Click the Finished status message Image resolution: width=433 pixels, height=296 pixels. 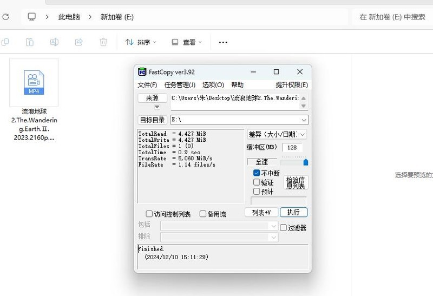[x=151, y=249]
